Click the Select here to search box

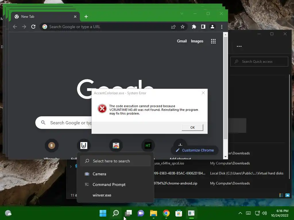[x=115, y=161]
